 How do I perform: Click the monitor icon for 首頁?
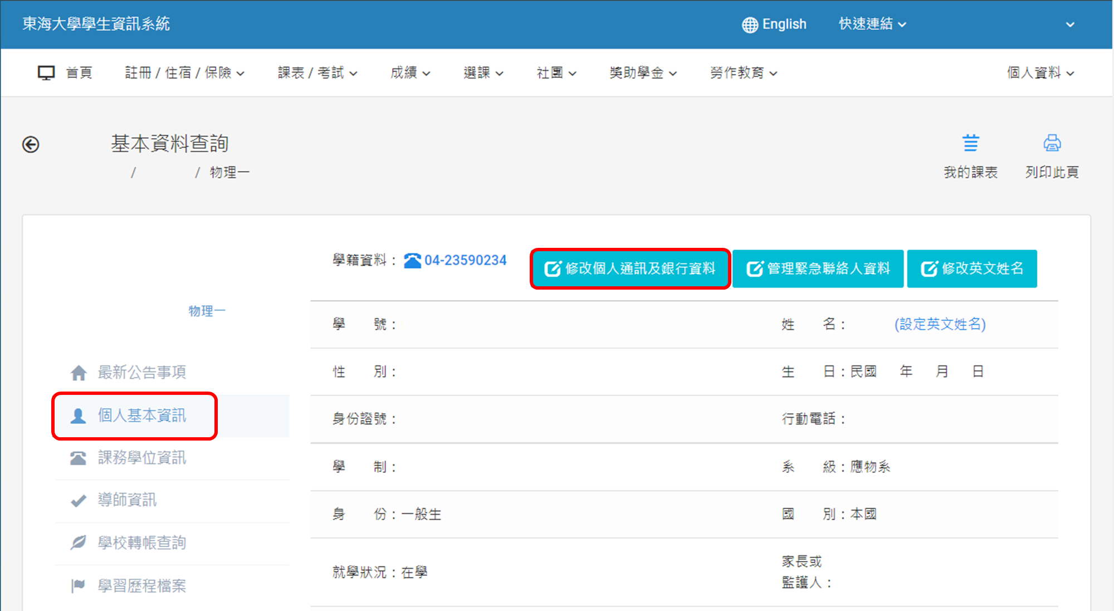46,73
